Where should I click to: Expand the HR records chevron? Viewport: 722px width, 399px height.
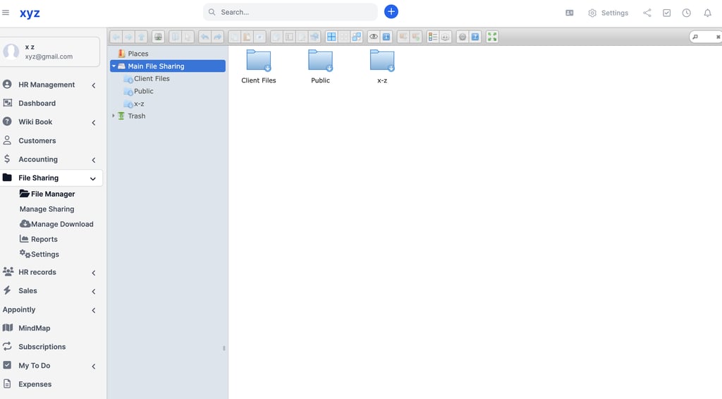coord(94,273)
